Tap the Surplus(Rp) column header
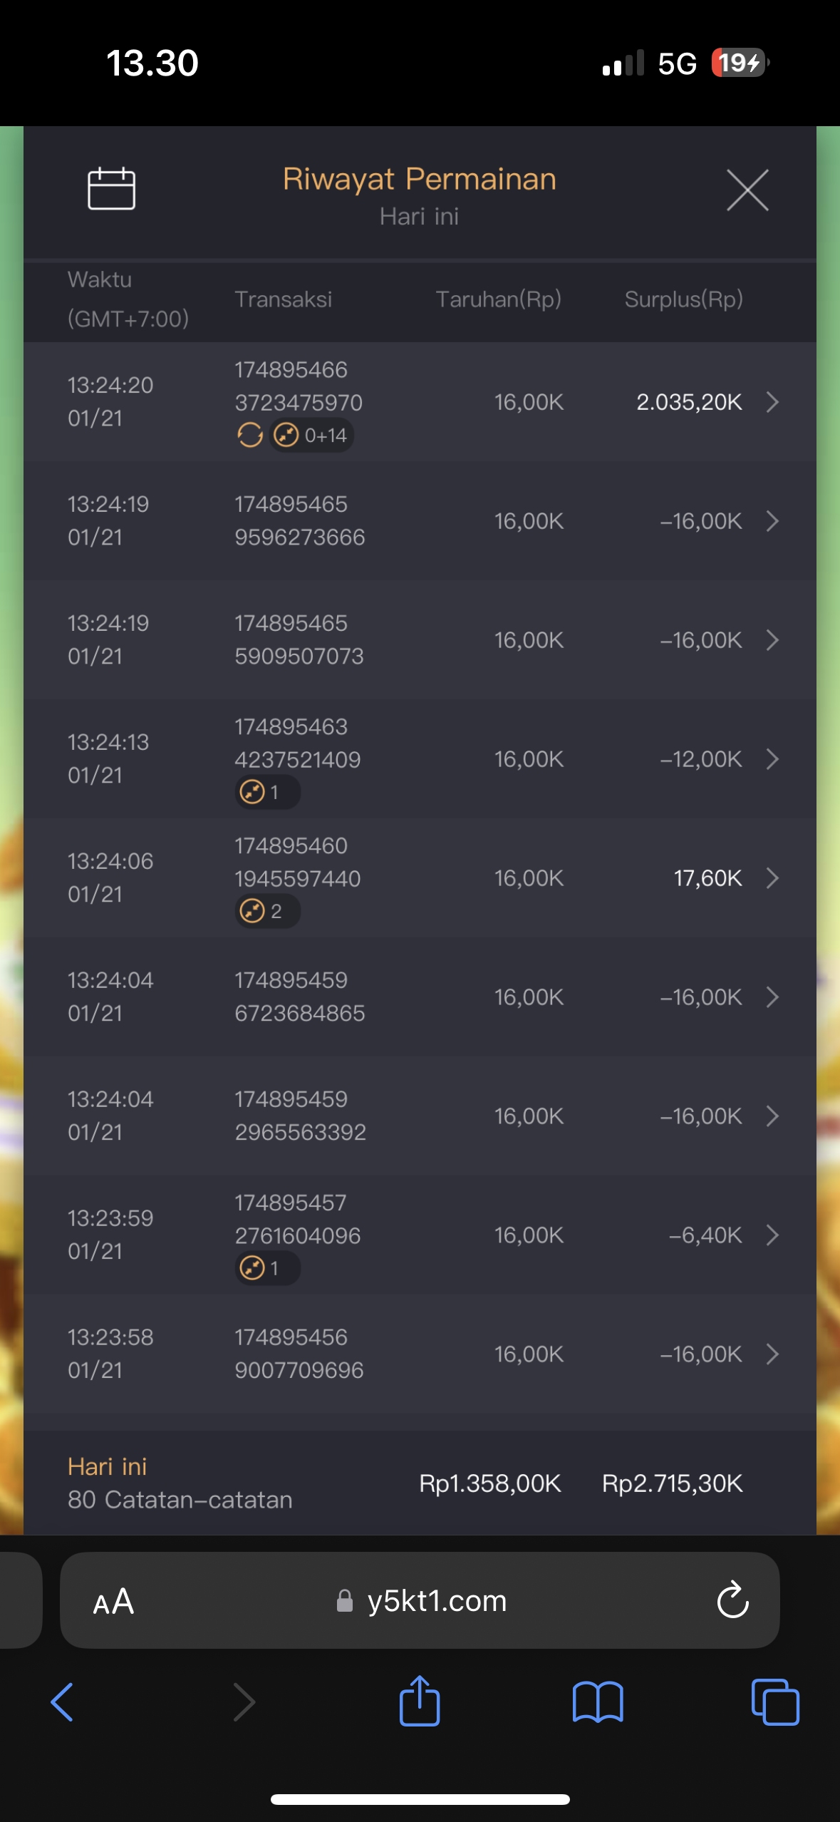 (683, 299)
